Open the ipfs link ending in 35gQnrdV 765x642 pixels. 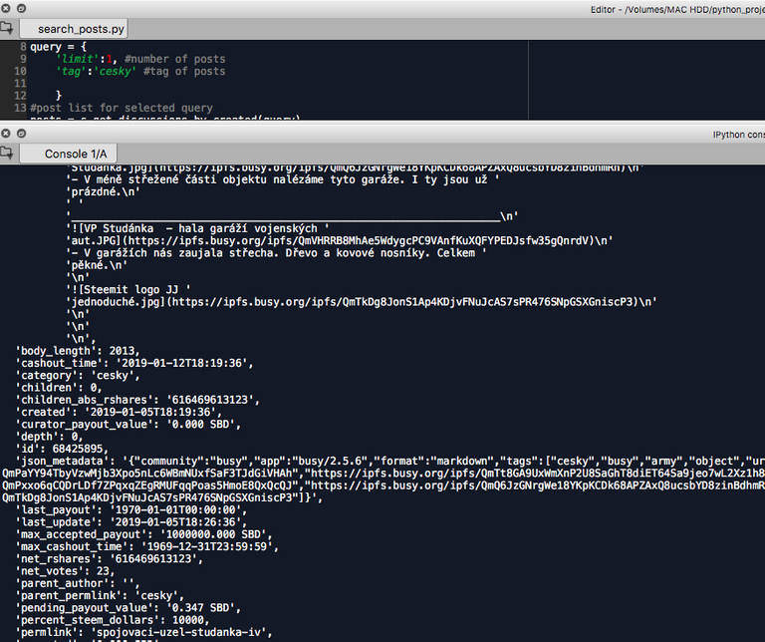[x=361, y=240]
